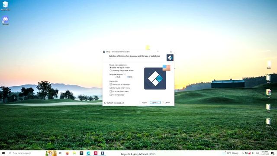Click the taskbar search box
Image resolution: width=277 pixels, height=156 pixels.
pos(26,153)
